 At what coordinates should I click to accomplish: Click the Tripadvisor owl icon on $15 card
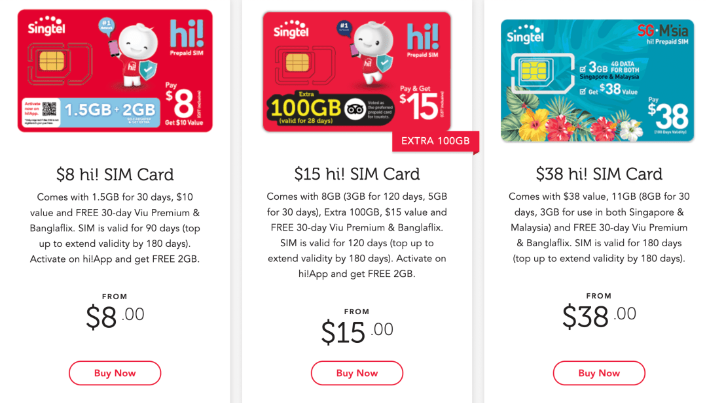tap(355, 109)
